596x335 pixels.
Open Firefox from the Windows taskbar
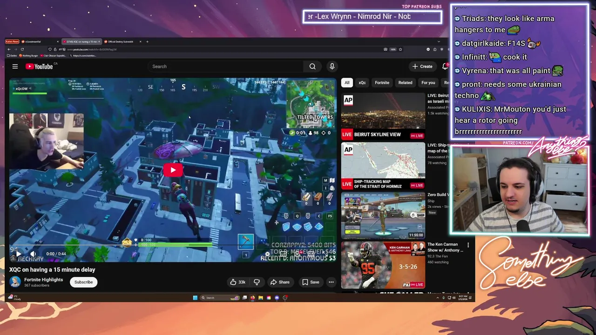(x=252, y=298)
